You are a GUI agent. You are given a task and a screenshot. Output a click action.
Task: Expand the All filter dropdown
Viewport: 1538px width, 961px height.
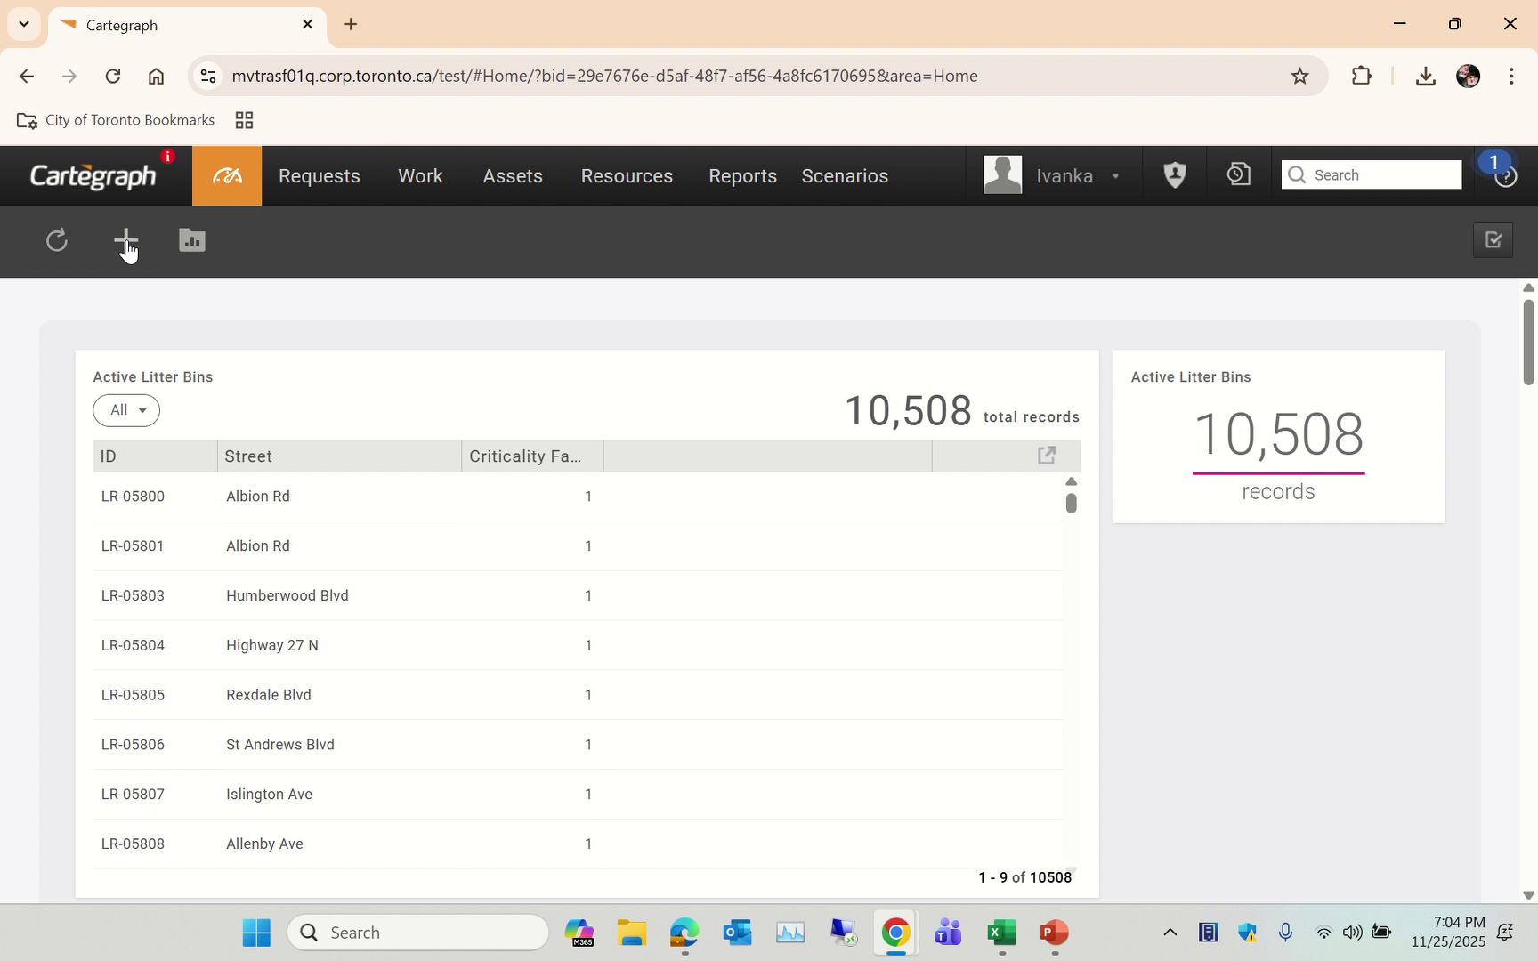point(126,410)
